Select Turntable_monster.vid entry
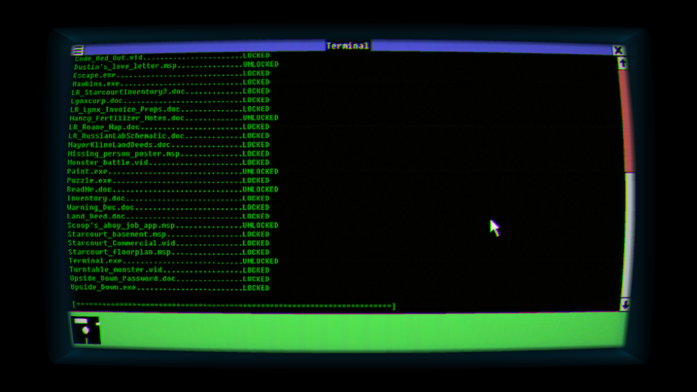697x392 pixels. pyautogui.click(x=169, y=270)
